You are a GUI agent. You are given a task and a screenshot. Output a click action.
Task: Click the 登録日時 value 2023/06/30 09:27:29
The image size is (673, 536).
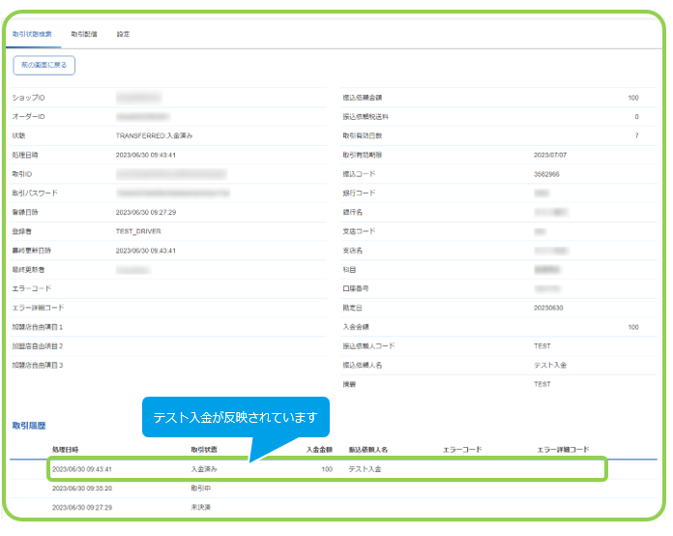(x=145, y=212)
